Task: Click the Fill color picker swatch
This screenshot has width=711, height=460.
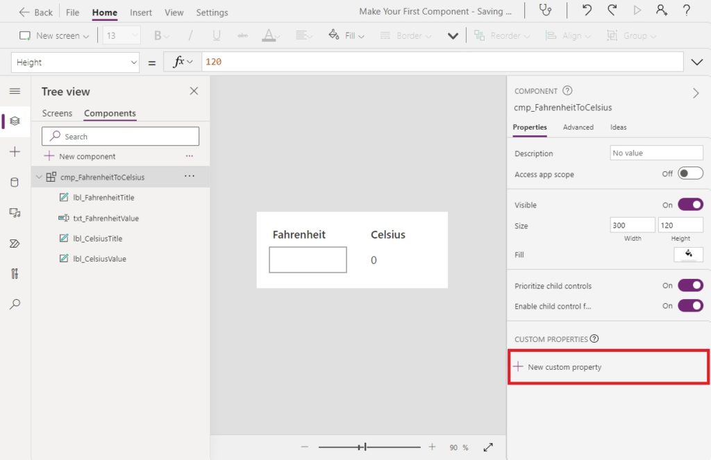Action: [x=688, y=254]
